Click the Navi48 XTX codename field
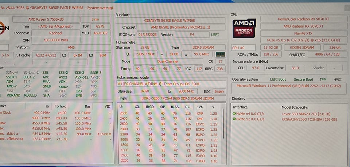Image resolution: width=350 pixels, height=167 pixels. click(x=303, y=33)
